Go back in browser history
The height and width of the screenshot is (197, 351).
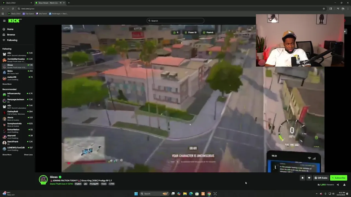(x=3, y=8)
